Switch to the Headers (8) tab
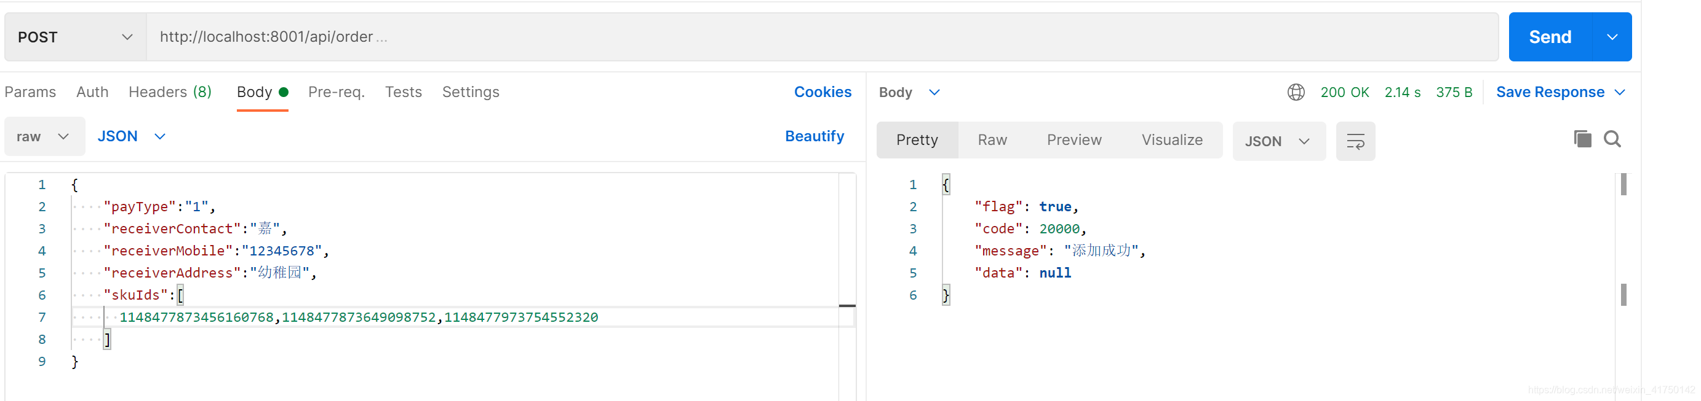 coord(170,92)
